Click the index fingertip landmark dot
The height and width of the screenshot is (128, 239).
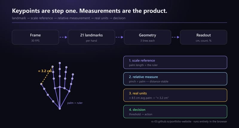[x=53, y=67]
